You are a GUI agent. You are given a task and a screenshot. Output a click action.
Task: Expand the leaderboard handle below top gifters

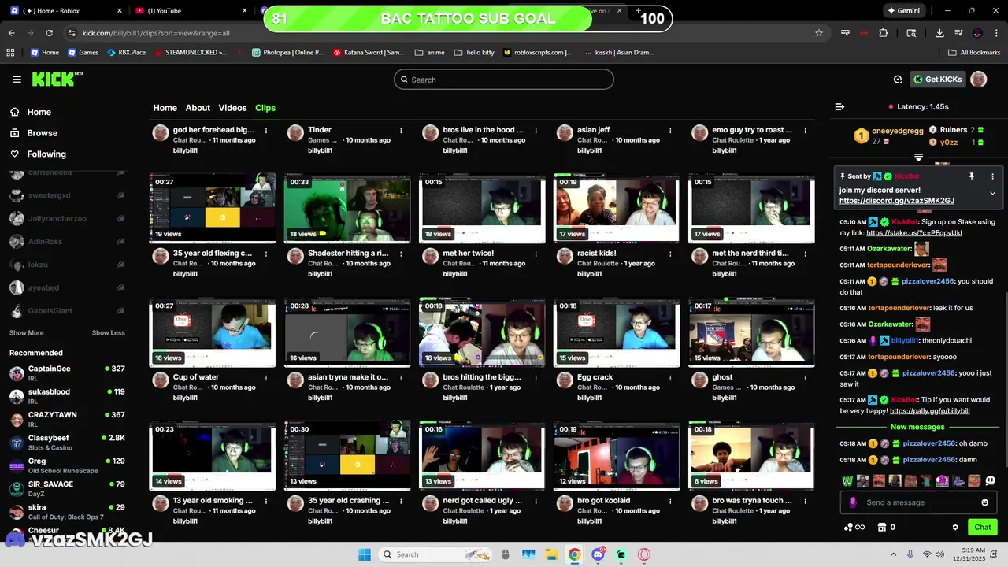click(918, 157)
